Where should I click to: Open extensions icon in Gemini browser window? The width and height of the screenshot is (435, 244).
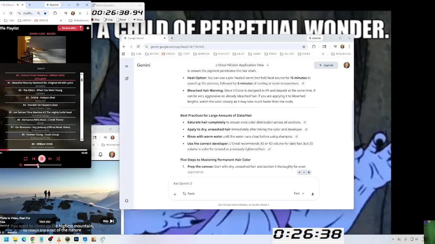point(314,46)
